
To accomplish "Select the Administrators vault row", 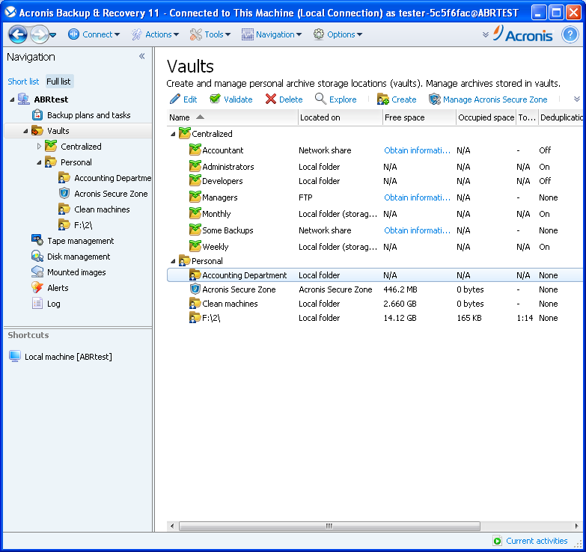I will (375, 167).
